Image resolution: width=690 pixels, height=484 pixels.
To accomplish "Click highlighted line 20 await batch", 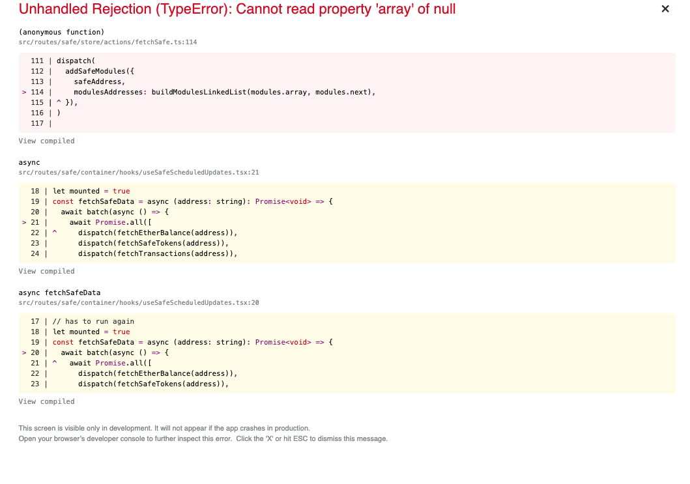I will pyautogui.click(x=96, y=352).
